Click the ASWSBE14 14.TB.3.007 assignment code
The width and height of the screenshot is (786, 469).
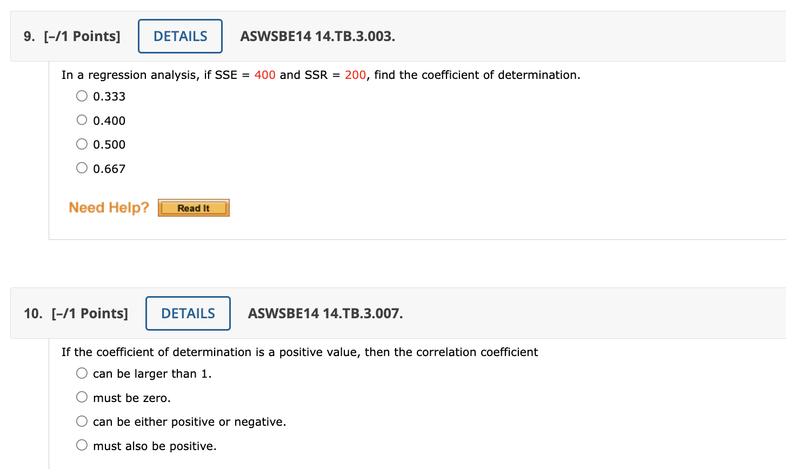(x=325, y=313)
